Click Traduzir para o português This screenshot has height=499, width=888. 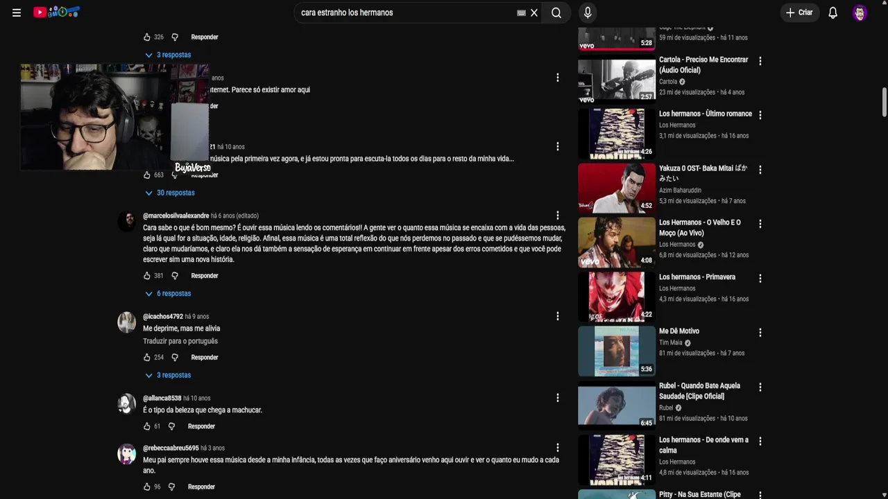coord(180,341)
